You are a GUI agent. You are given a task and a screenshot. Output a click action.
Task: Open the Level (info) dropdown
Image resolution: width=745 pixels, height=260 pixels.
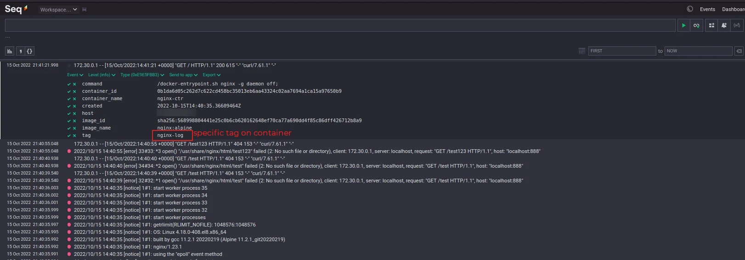pyautogui.click(x=102, y=75)
